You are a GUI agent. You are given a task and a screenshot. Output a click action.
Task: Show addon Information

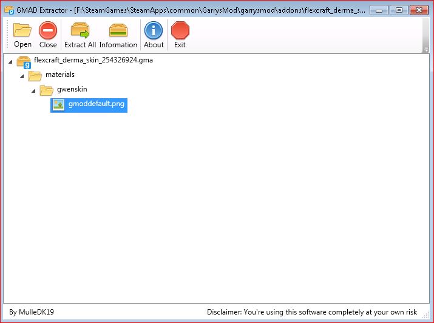coord(118,35)
